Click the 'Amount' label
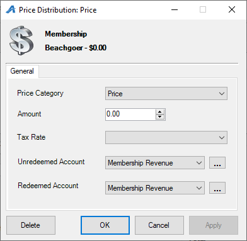The width and height of the screenshot is (247, 241). tap(30, 114)
